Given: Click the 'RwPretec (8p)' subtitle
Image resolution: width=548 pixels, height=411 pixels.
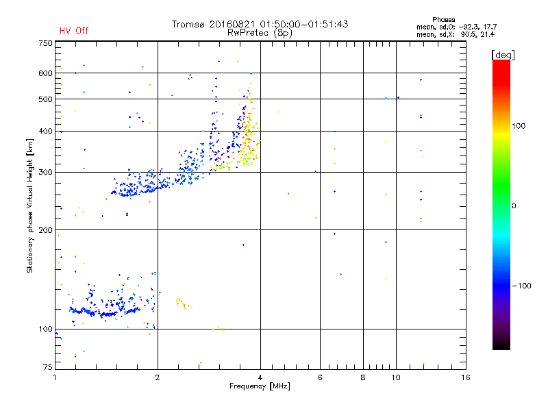Looking at the screenshot, I should click(x=260, y=33).
